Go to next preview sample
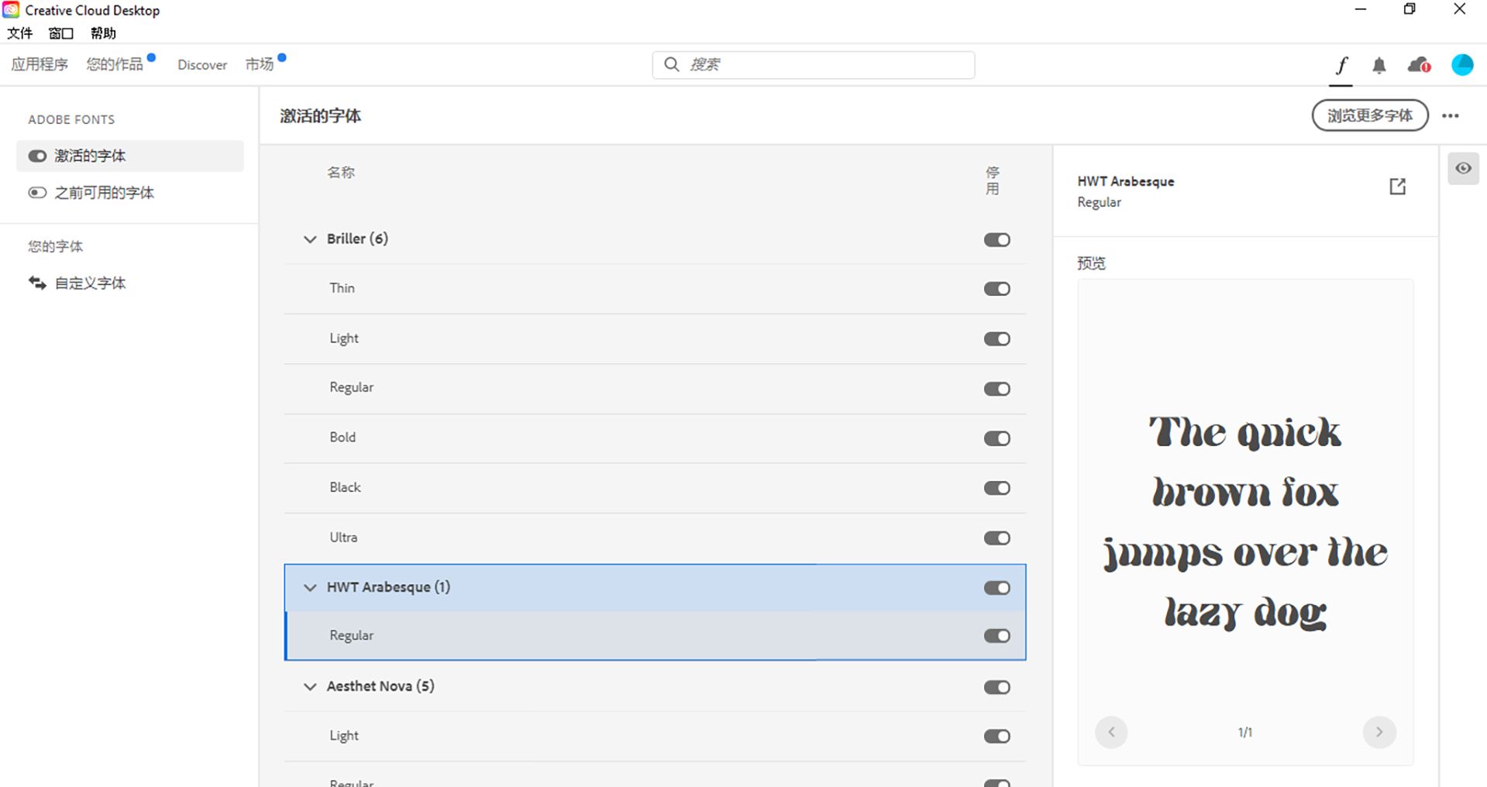 (1379, 732)
